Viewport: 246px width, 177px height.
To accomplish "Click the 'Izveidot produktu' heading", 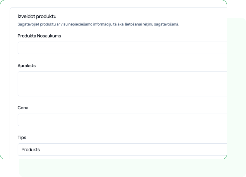I will click(x=37, y=16).
